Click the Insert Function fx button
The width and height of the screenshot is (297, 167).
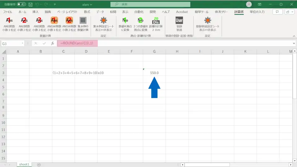(x=53, y=44)
